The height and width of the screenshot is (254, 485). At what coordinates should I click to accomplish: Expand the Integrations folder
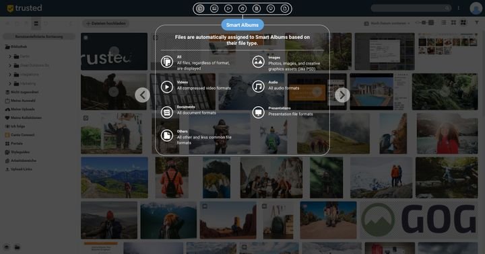pos(9,75)
